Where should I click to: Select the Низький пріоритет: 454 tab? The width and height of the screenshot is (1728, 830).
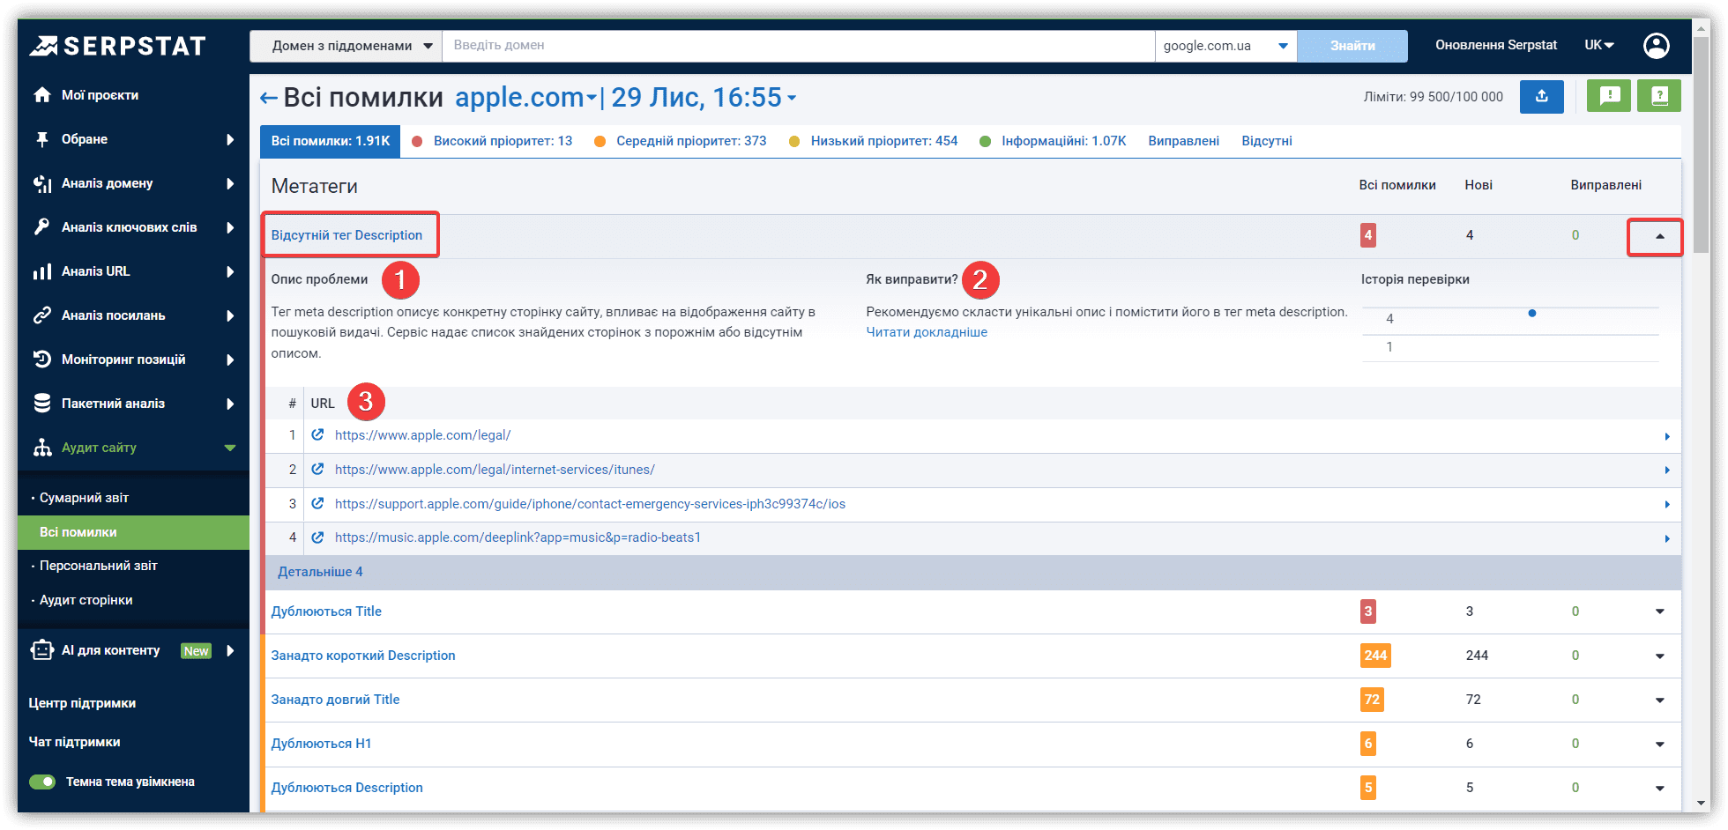click(x=873, y=141)
